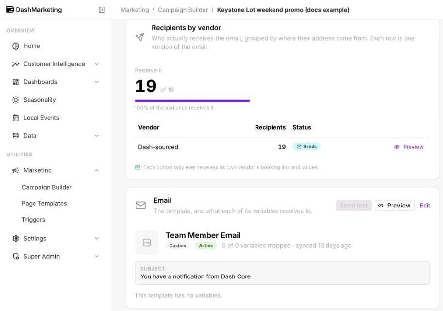Expand the Super Admin chevron
The width and height of the screenshot is (443, 311).
[x=97, y=257]
